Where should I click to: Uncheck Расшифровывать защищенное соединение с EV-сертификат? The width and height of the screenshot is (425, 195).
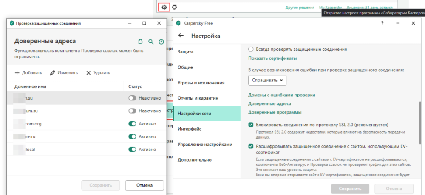[x=251, y=146]
